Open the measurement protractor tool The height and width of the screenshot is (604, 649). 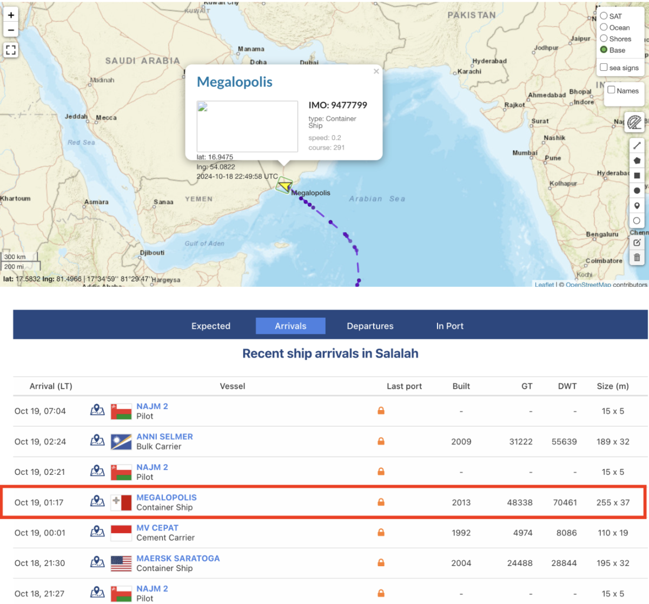pos(634,122)
